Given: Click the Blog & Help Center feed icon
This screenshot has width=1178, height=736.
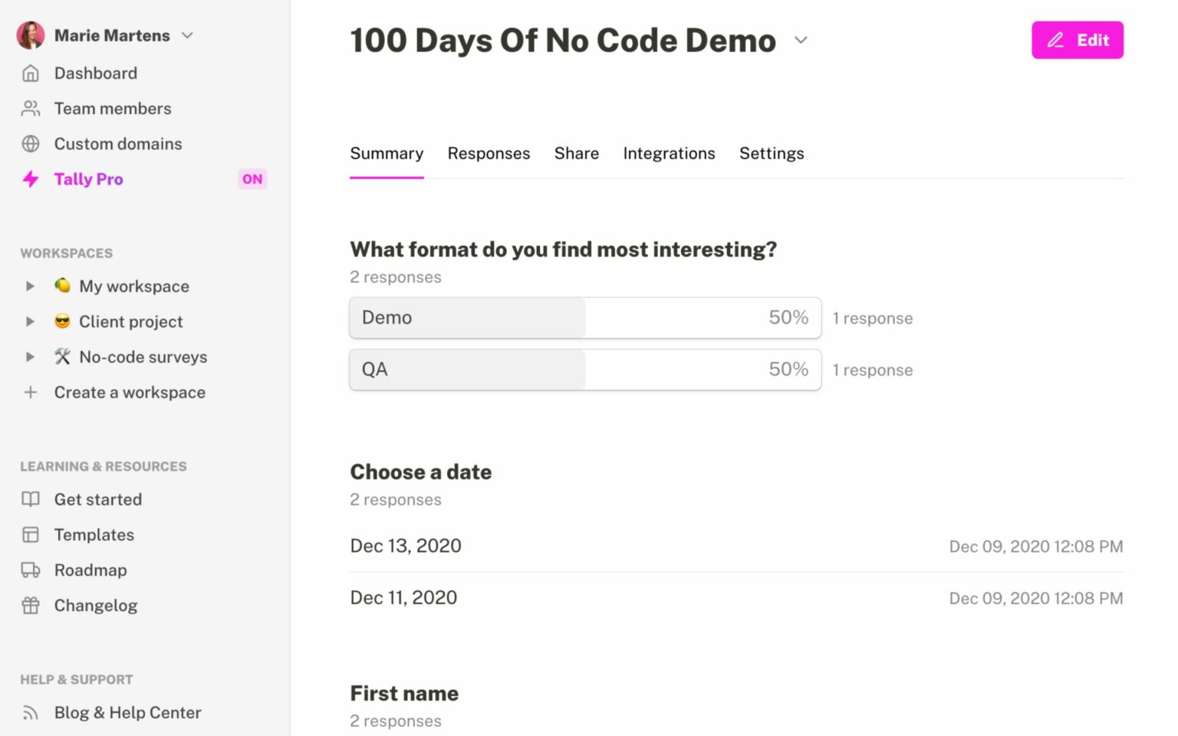Looking at the screenshot, I should pos(31,712).
